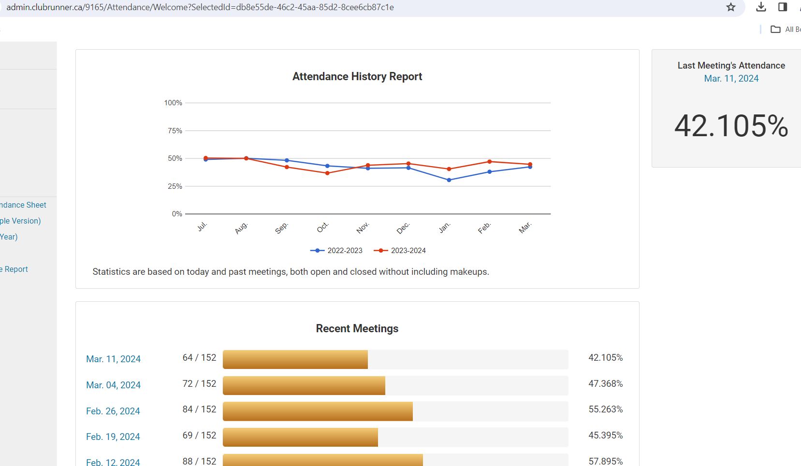
Task: Open the Attendance Sheet sidebar link
Action: 23,205
